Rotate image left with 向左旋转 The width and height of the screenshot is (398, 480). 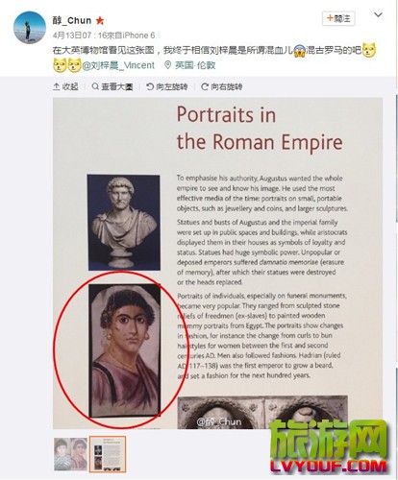[167, 86]
